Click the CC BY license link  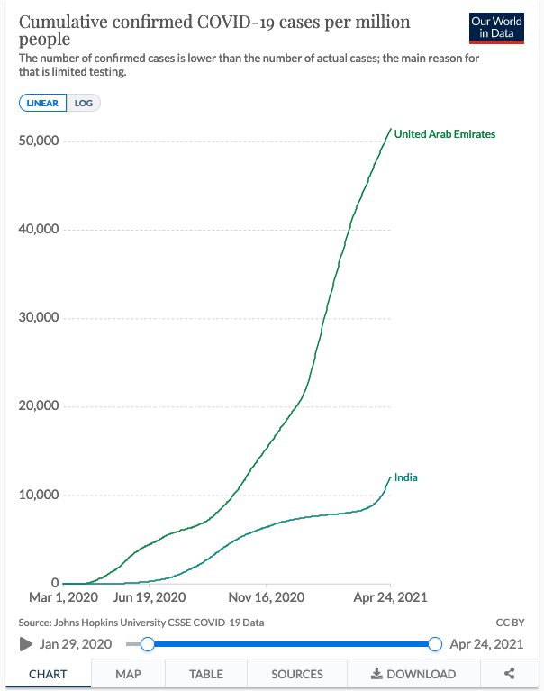point(509,623)
